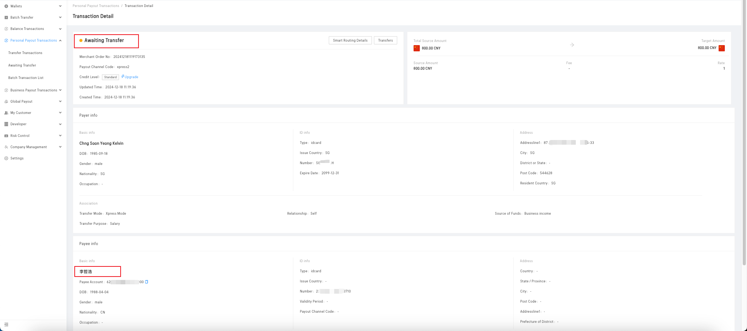Expand the Business Payout Transactions chevron
Viewport: 747px width, 331px height.
click(60, 90)
